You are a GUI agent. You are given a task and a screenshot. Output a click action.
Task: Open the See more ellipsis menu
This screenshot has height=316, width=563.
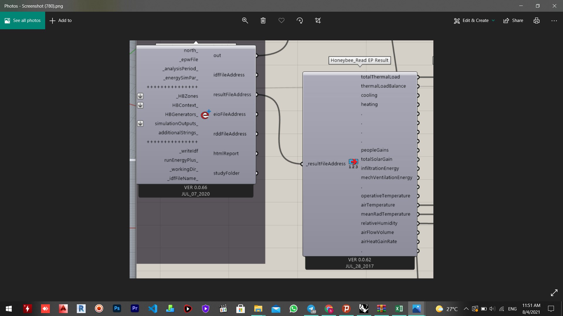click(x=554, y=20)
